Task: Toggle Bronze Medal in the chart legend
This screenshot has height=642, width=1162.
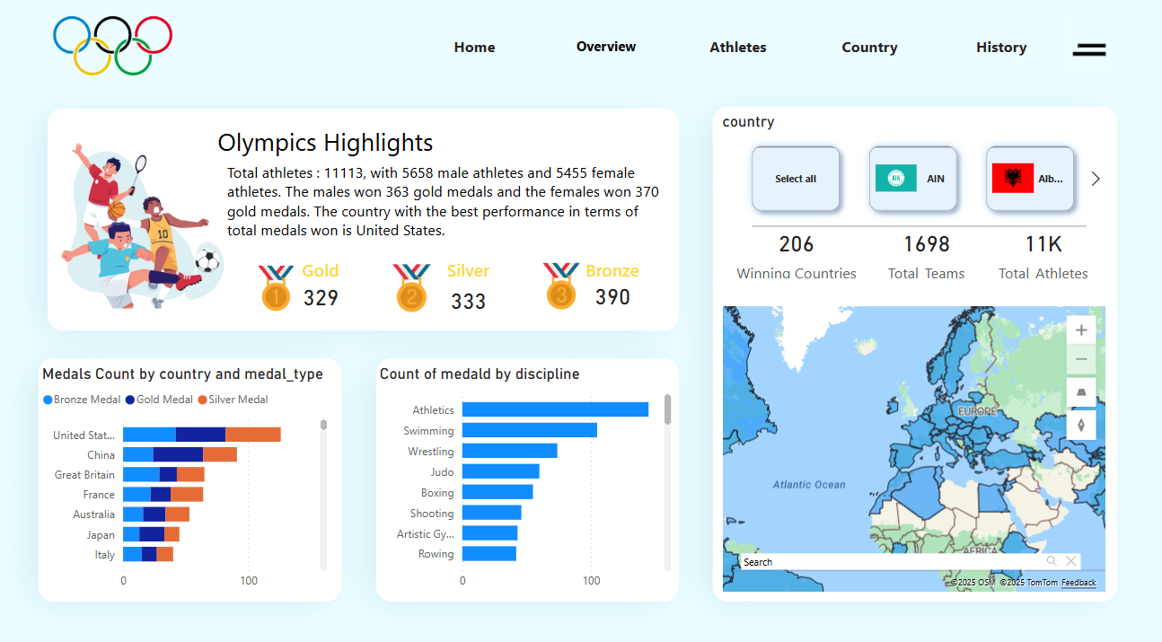Action: point(82,399)
